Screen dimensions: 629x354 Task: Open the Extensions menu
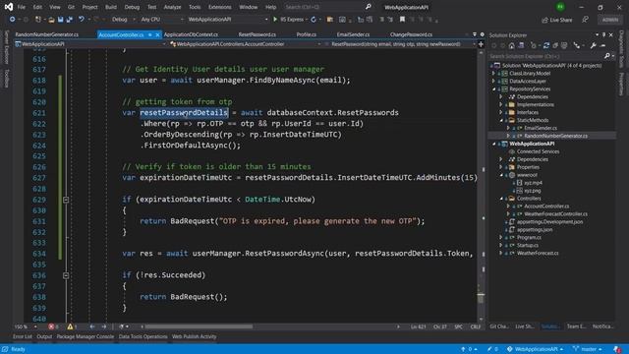click(220, 7)
